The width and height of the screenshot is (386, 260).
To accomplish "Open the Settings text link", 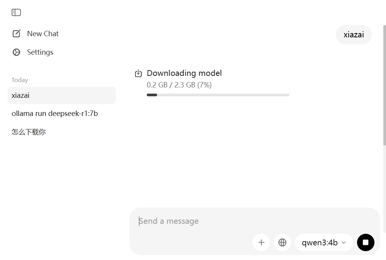I will click(x=40, y=52).
